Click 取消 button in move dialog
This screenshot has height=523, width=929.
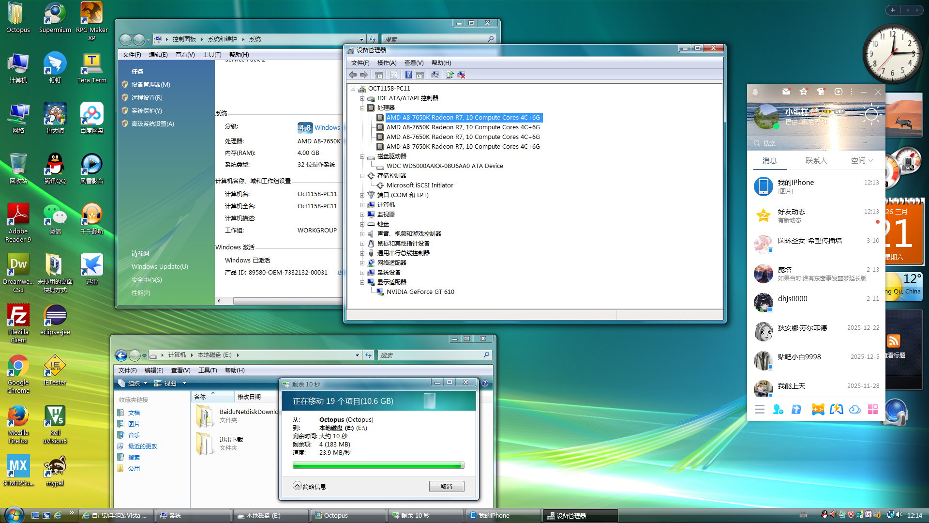(446, 486)
